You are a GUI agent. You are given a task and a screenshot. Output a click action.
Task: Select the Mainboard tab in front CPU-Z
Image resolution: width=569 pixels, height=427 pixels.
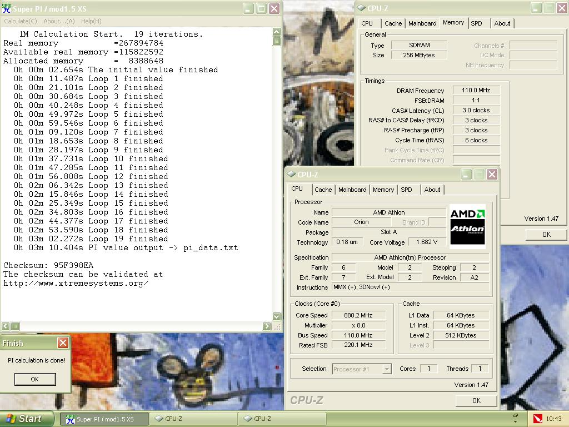click(352, 190)
